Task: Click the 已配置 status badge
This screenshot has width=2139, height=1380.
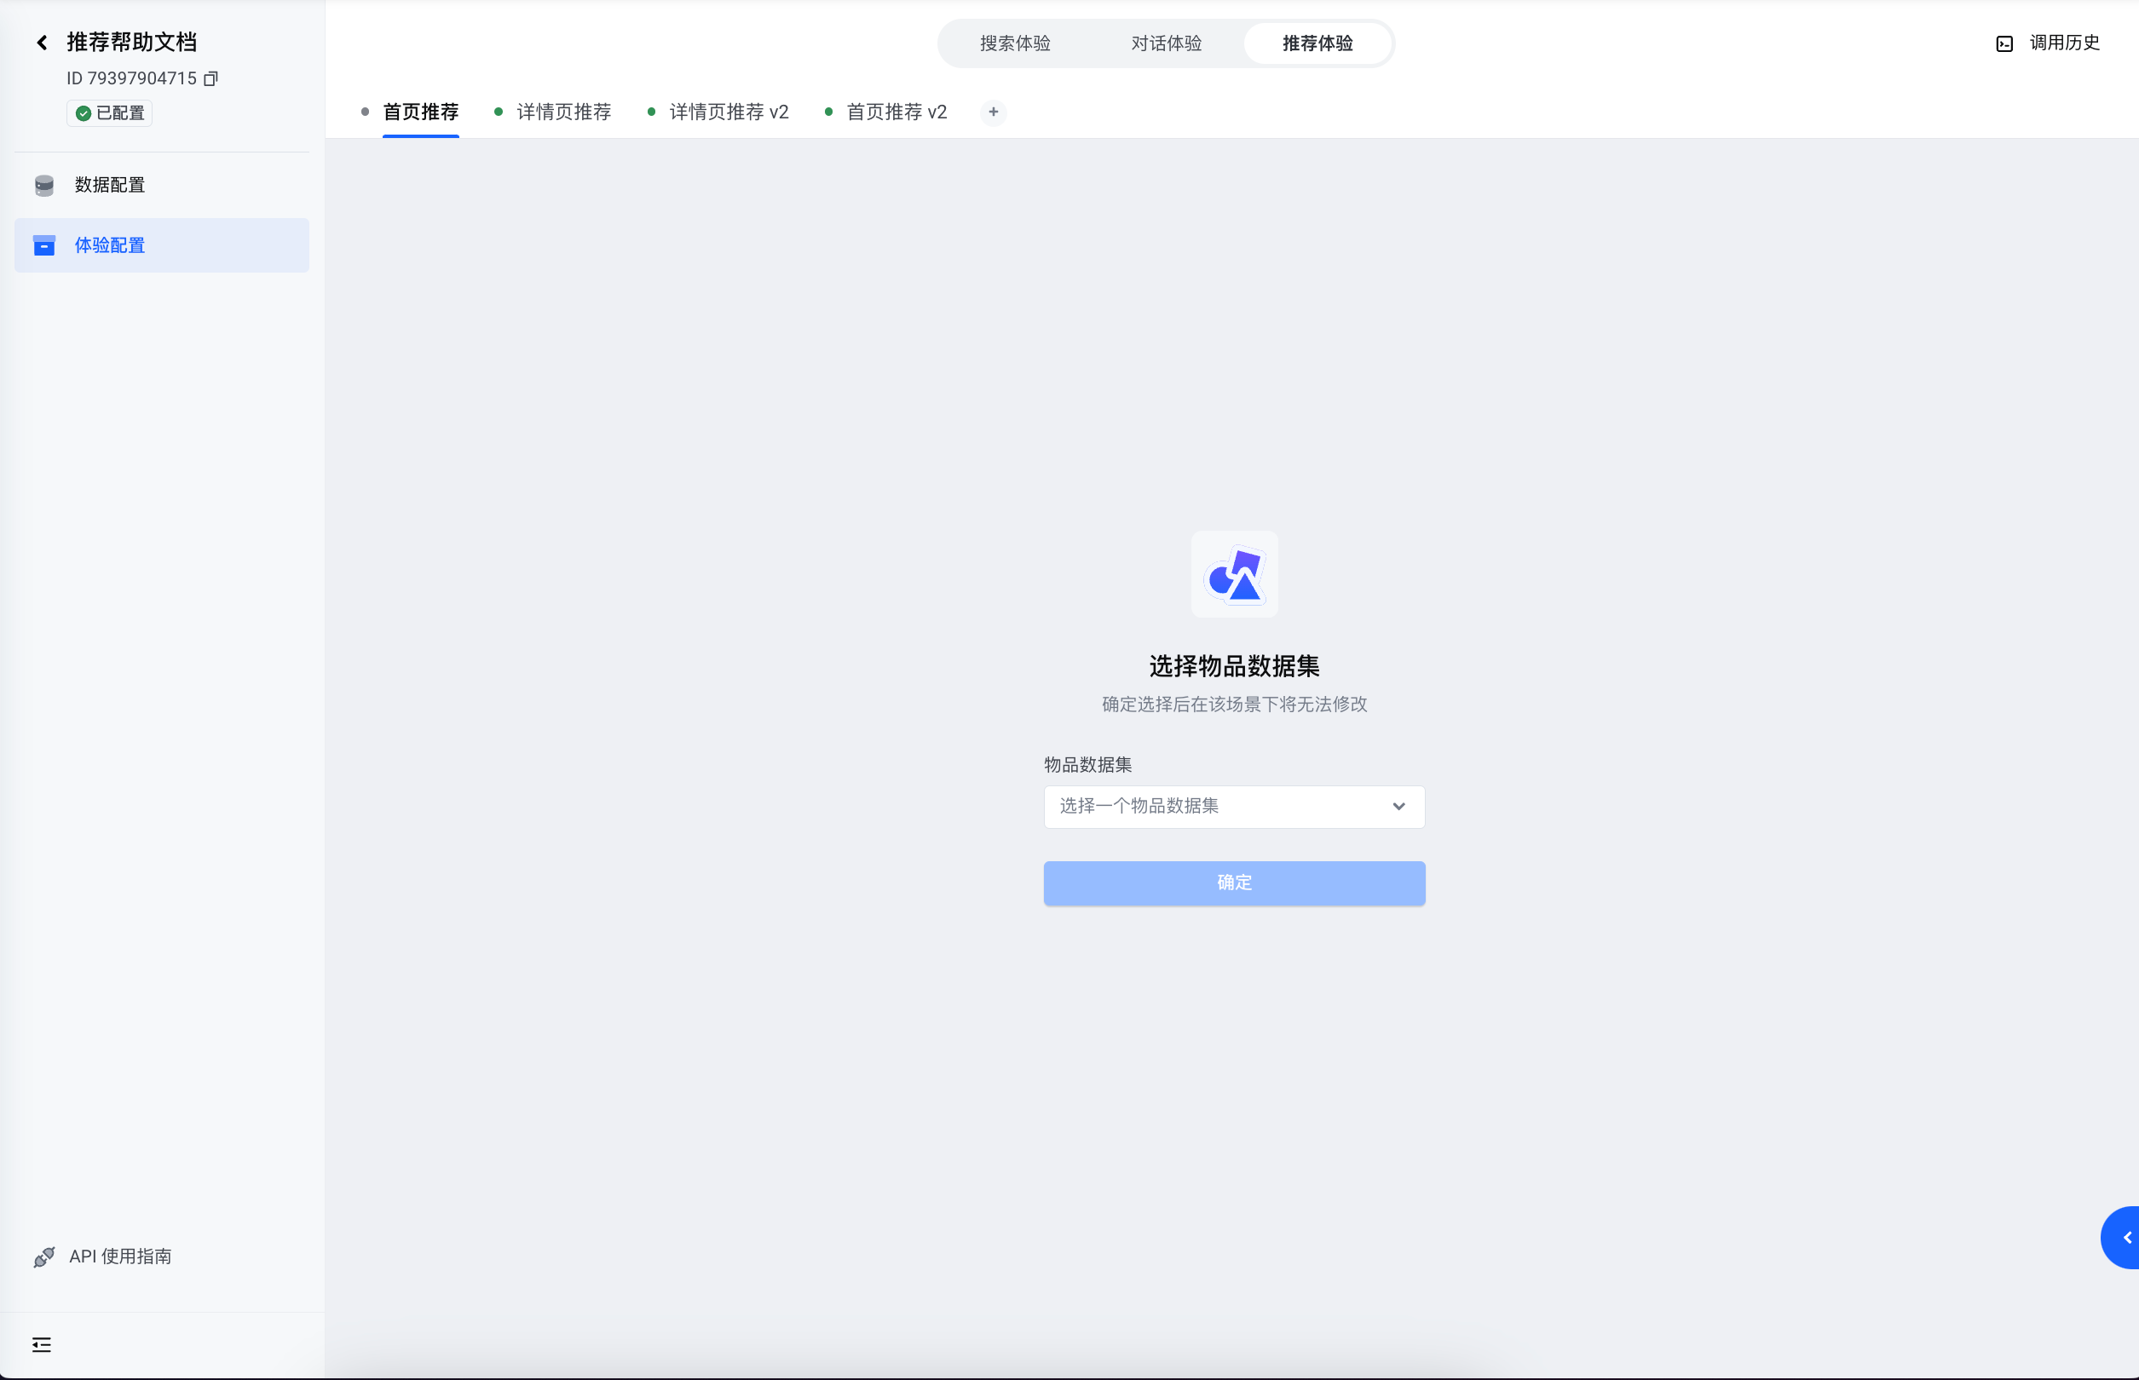Action: click(x=109, y=113)
